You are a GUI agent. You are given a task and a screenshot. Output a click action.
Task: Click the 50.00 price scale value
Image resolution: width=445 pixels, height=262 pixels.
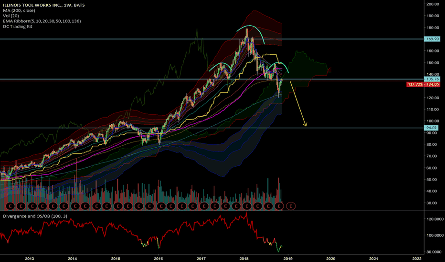tap(432, 180)
